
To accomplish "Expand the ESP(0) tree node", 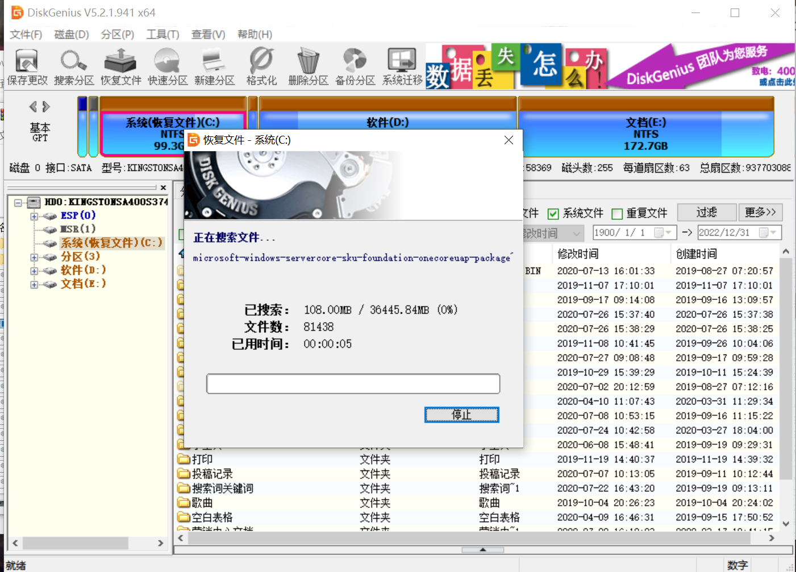I will [x=34, y=216].
